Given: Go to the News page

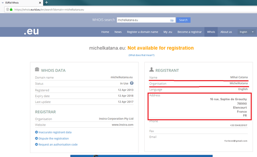Looking at the screenshot, I should 118,32.
